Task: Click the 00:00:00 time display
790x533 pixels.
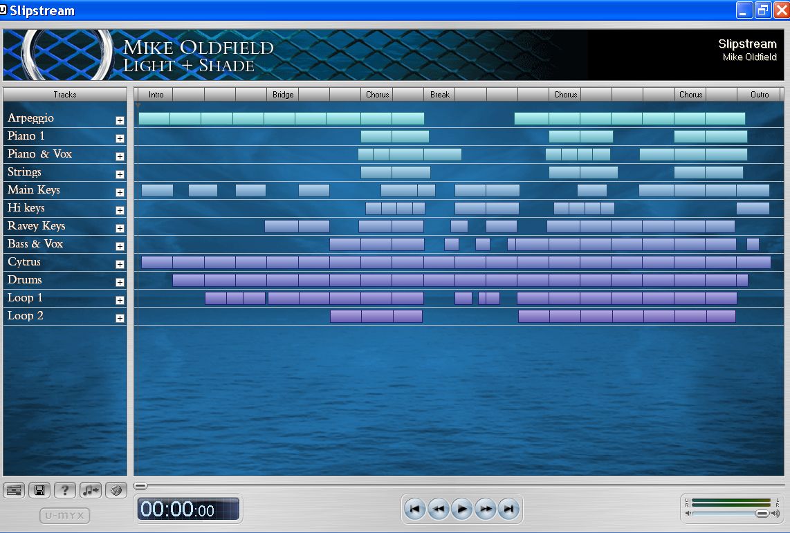Action: pos(188,509)
